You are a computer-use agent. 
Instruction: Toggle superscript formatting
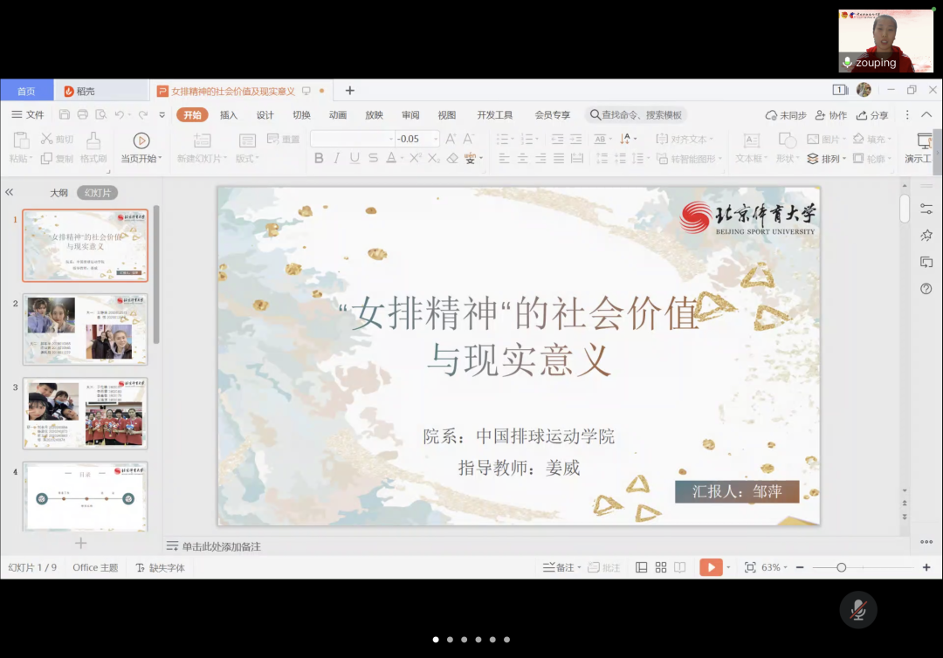pyautogui.click(x=415, y=158)
